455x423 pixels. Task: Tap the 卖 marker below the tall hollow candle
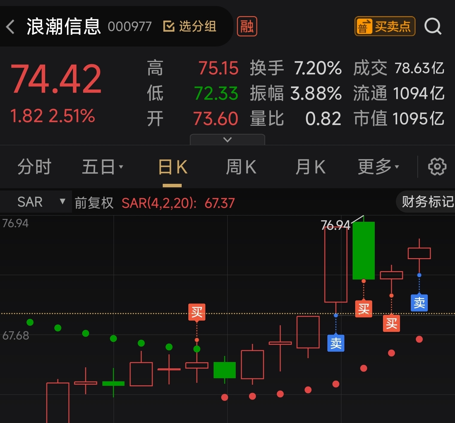click(x=336, y=343)
